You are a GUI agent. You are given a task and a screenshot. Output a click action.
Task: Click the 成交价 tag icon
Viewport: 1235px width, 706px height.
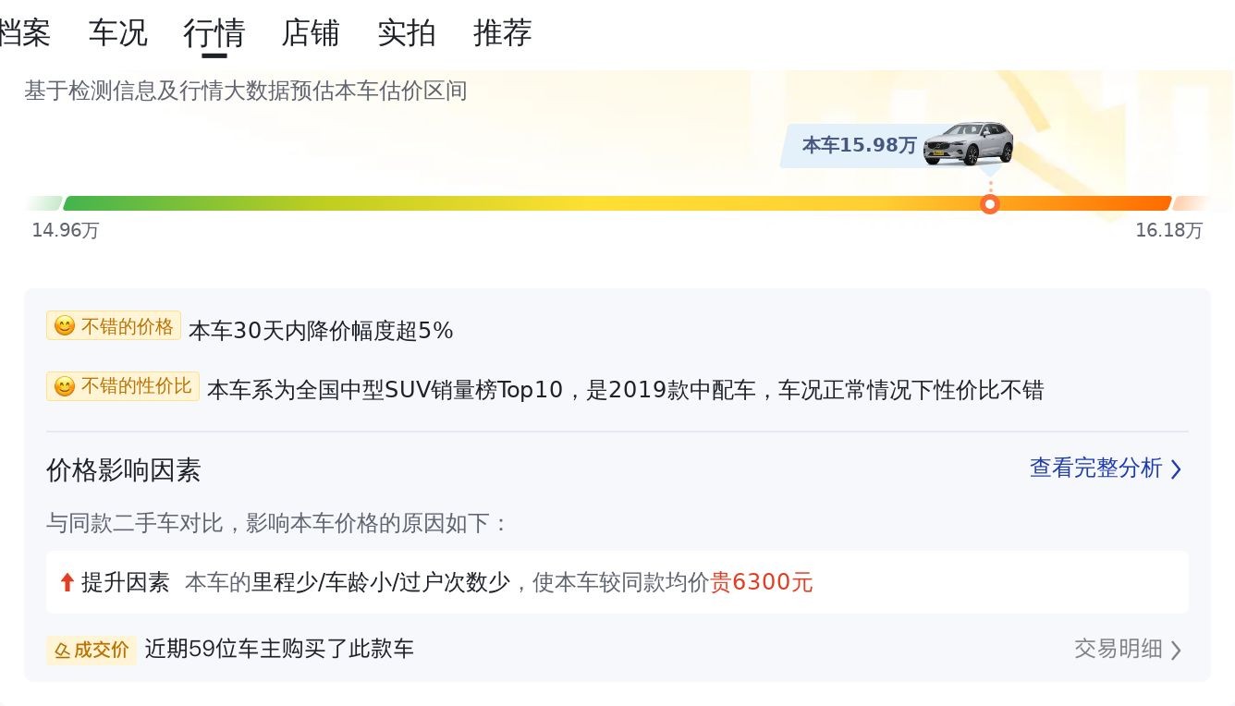[x=63, y=650]
